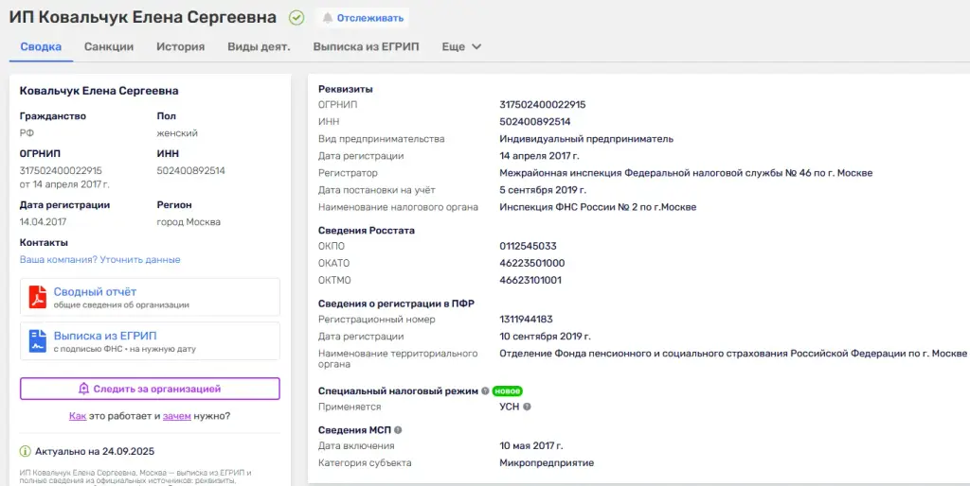Click the Ковальчук Елена Сергеевна card heading
970x486 pixels.
point(99,91)
